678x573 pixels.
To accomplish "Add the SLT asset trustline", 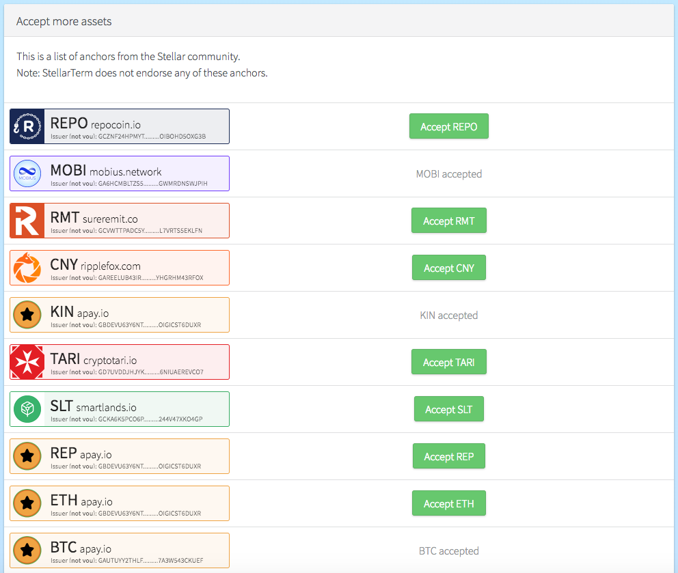I will (448, 409).
